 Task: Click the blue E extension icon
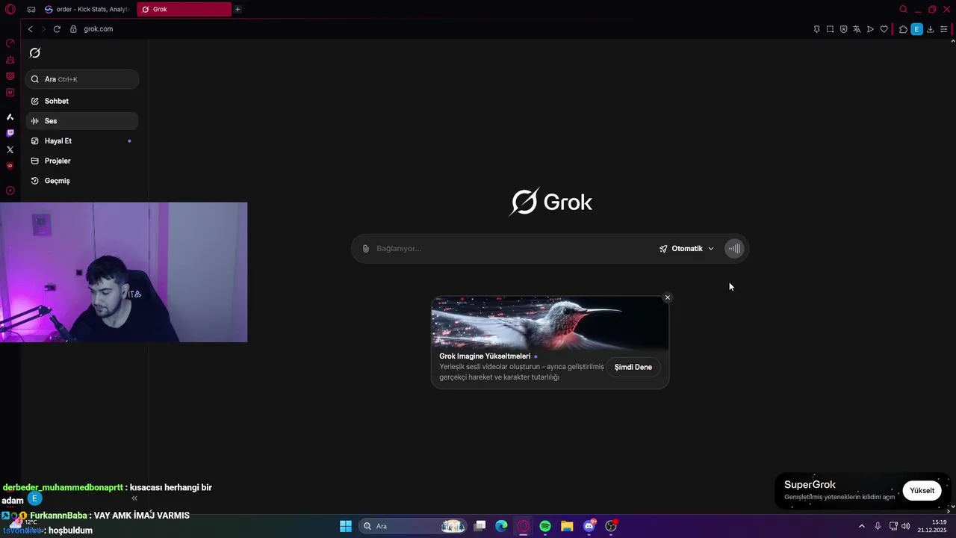[x=916, y=29]
